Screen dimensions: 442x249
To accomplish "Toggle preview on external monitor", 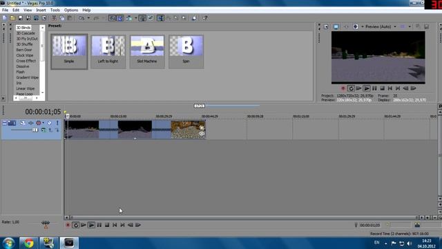I will click(x=336, y=26).
